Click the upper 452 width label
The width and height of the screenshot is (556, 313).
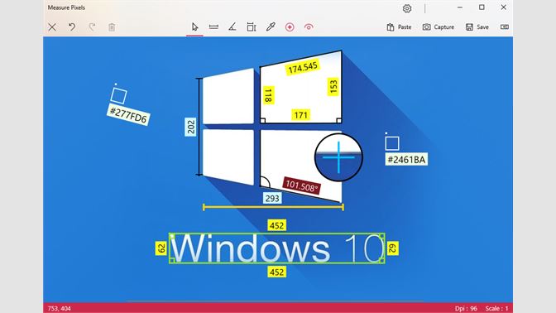click(276, 225)
